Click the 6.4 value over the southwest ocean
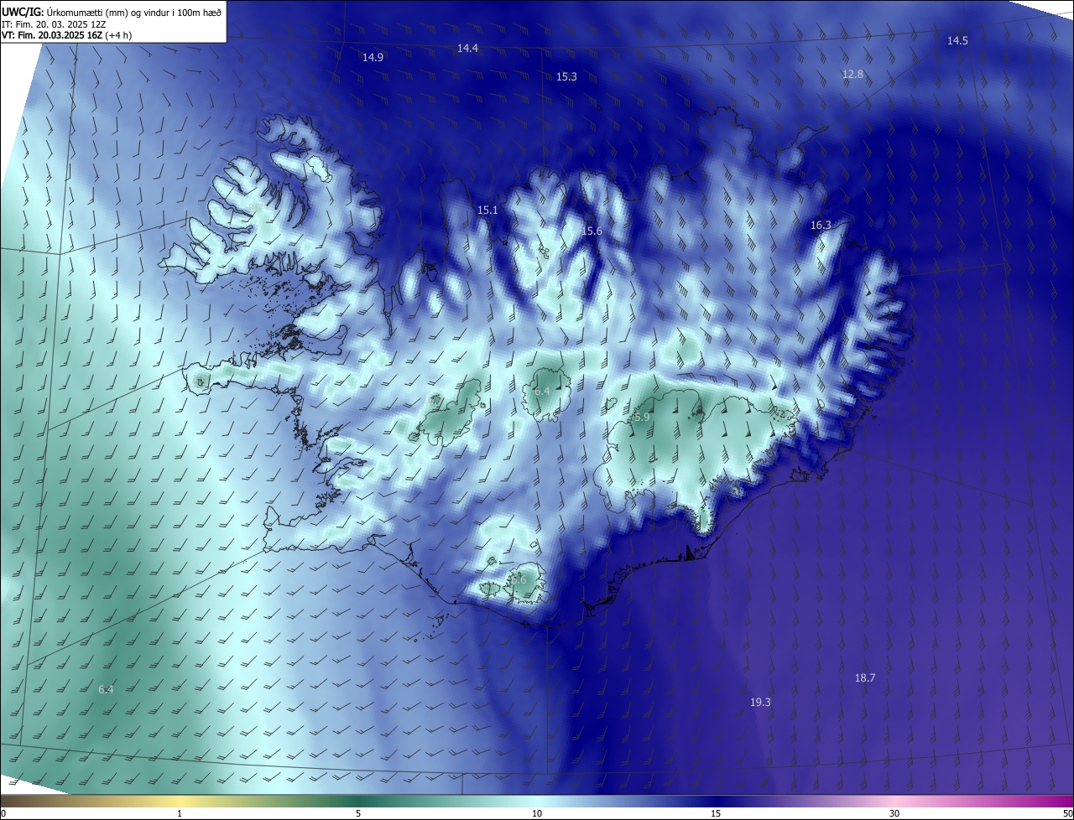This screenshot has height=820, width=1074. (x=106, y=690)
